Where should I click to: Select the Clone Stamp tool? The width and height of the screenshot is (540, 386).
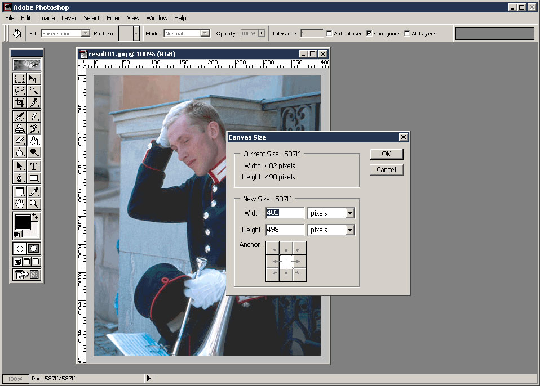pyautogui.click(x=20, y=128)
